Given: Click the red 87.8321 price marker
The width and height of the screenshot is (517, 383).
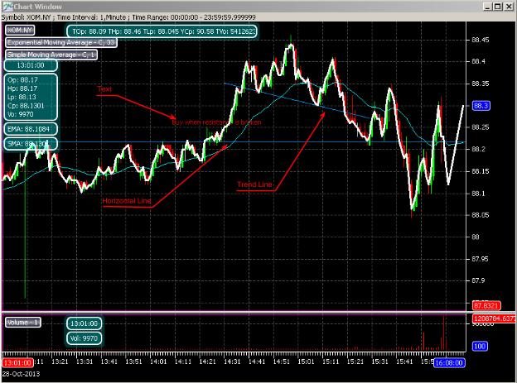Looking at the screenshot, I should coord(486,304).
